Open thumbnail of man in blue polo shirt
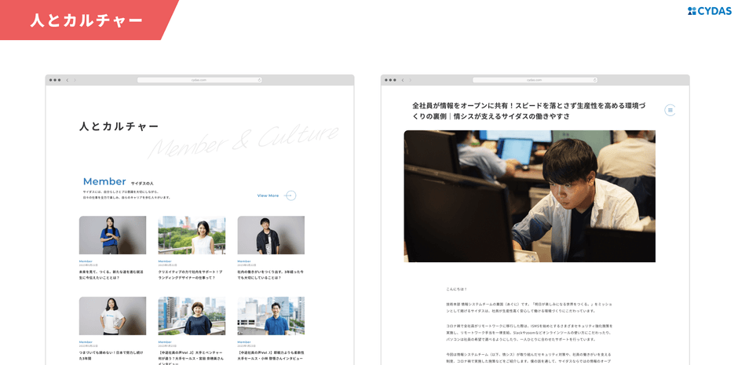738x365 pixels. 271,316
